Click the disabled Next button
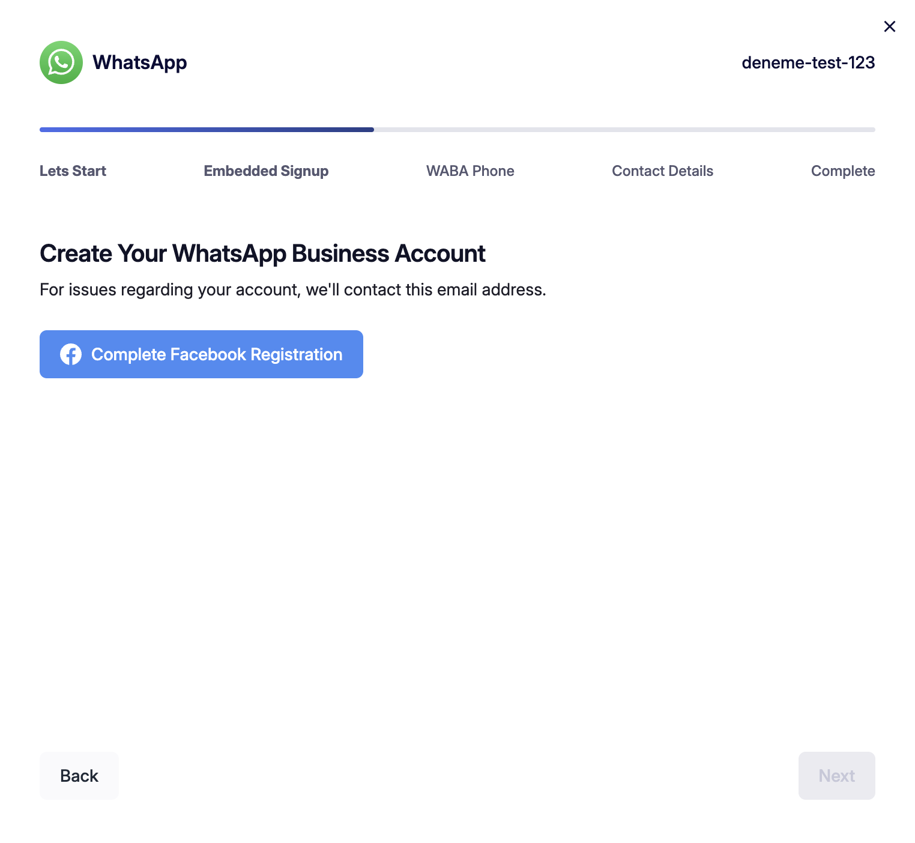The height and width of the screenshot is (843, 915). [836, 776]
